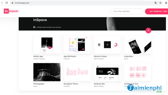Screen dimensions: 168x95
Task: Click the Desktop Site title
Action: [99, 84]
